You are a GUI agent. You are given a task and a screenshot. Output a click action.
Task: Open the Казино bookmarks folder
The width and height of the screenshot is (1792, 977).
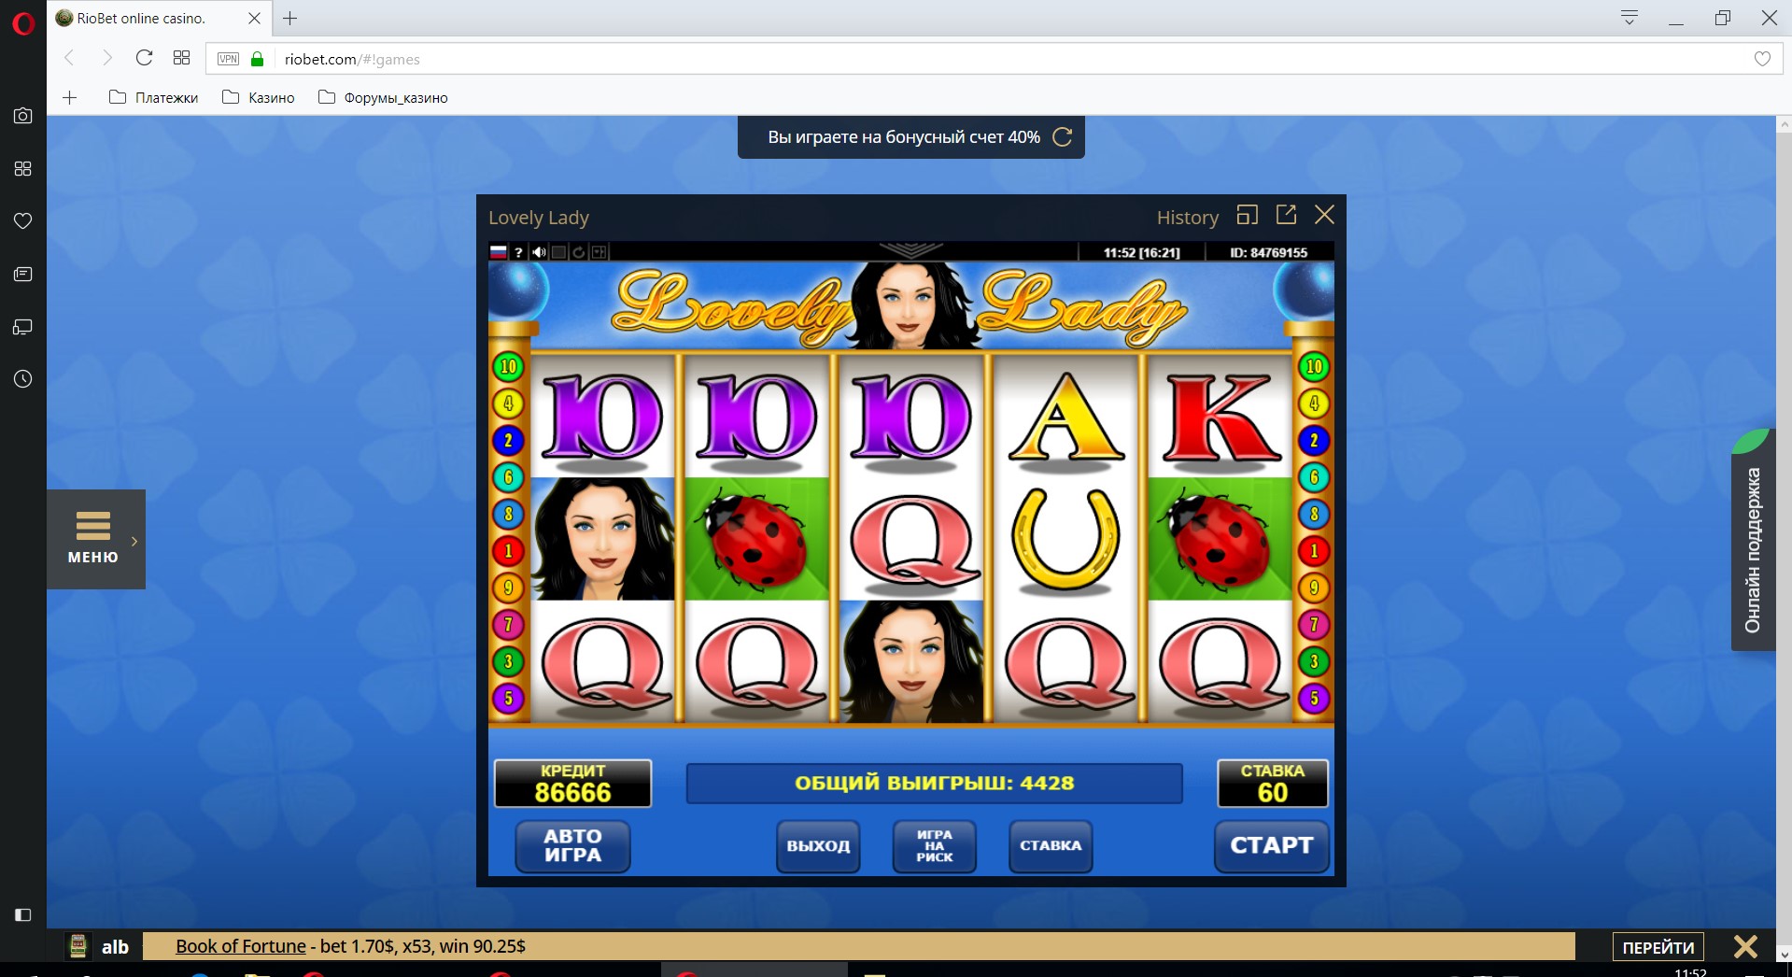point(259,97)
